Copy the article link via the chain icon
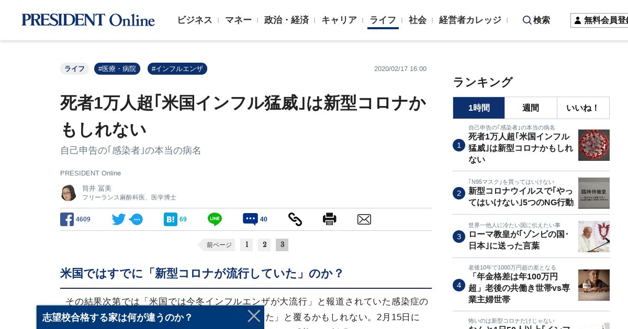The height and width of the screenshot is (329, 628). click(295, 219)
